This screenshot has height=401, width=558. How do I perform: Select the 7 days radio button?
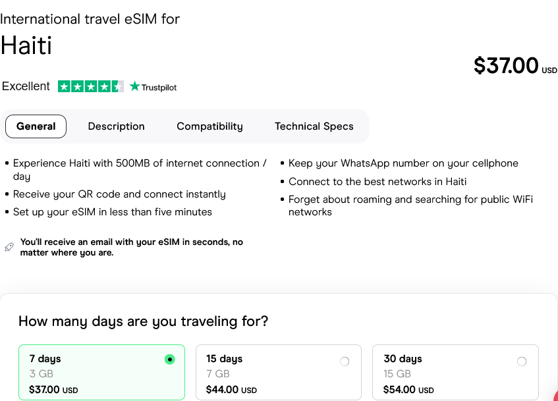coord(170,360)
